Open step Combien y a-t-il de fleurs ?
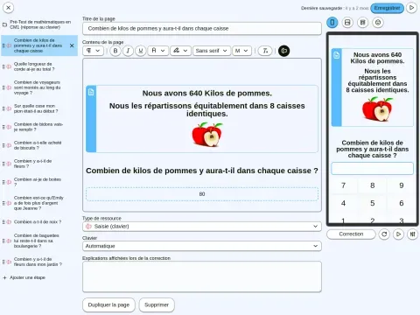This screenshot has height=315, width=420. coord(39,164)
